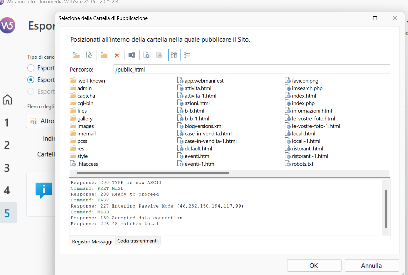Viewport: 408px width, 275px height.
Task: Select file 'le-vostre-foto.html'
Action: point(313,119)
